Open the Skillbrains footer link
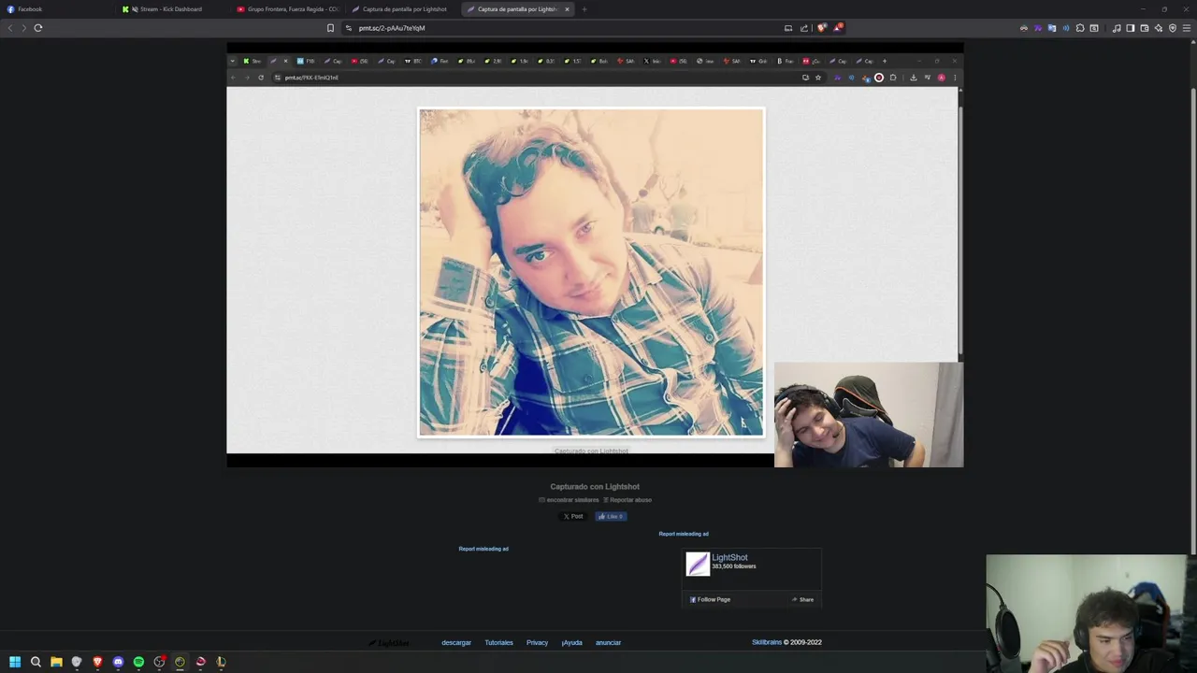This screenshot has width=1197, height=673. click(x=767, y=643)
